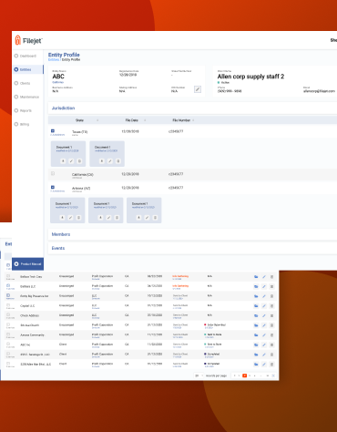Delete the Order Submitted row
337x432 pixels.
tap(271, 325)
